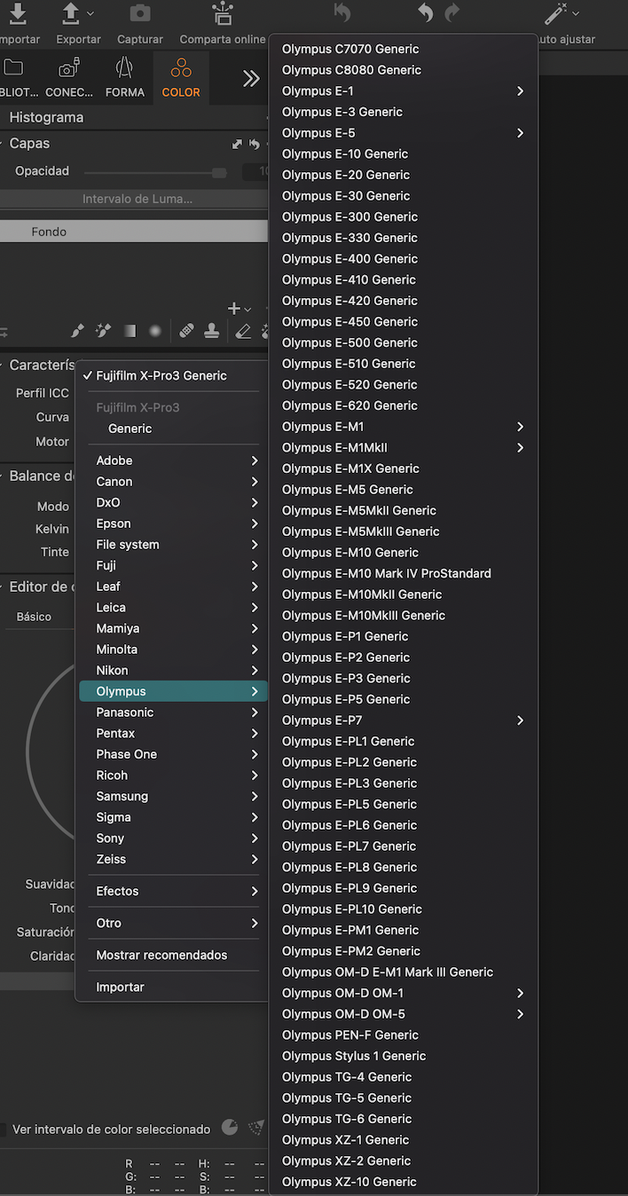Select Olympus C7070 Generic profile
The image size is (628, 1196).
coord(404,49)
